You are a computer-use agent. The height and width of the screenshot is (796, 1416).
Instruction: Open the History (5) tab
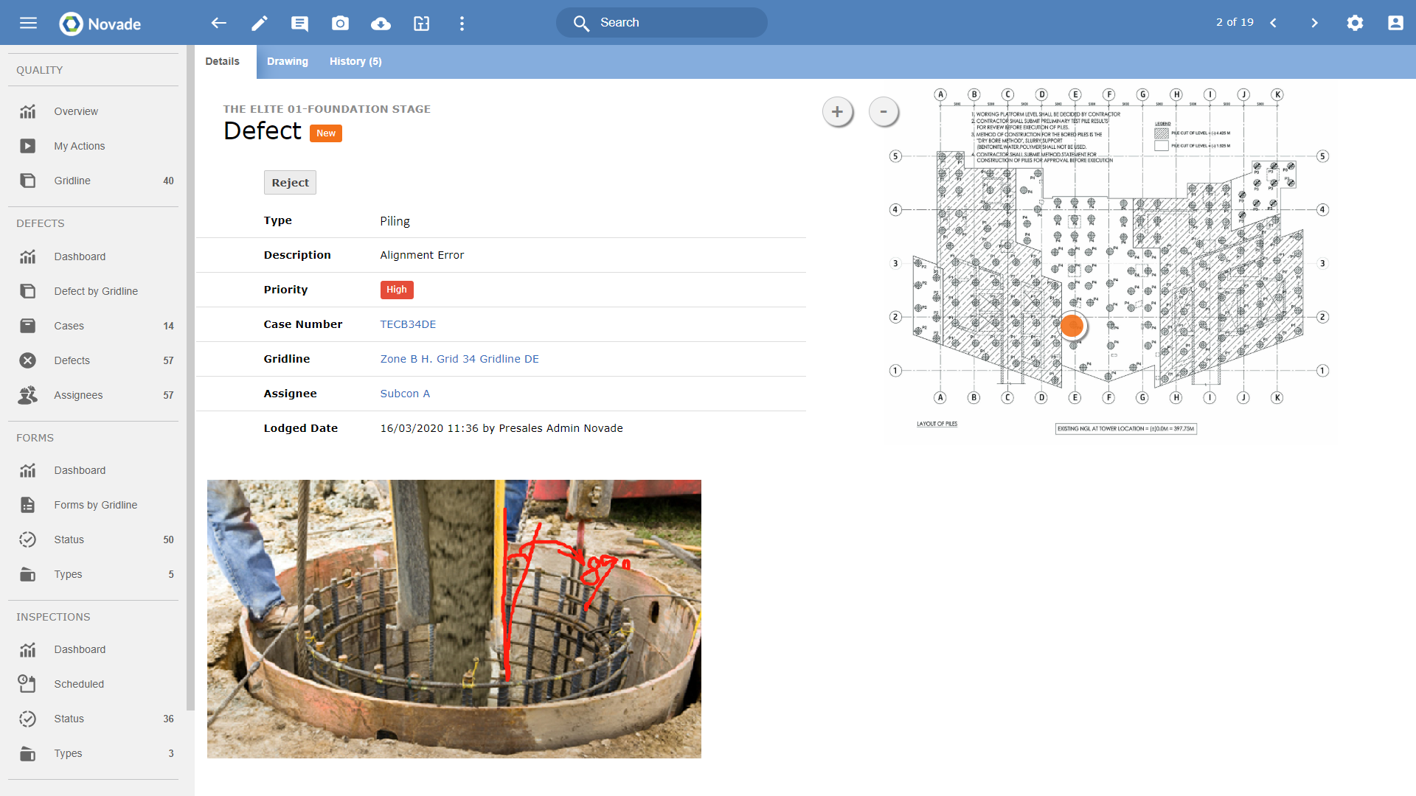pyautogui.click(x=355, y=61)
